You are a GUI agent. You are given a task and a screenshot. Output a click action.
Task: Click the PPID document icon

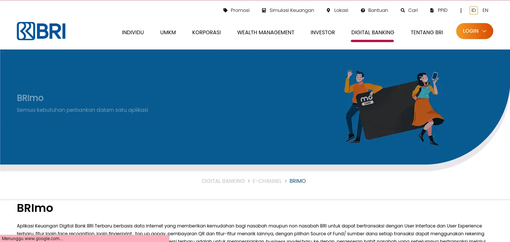tap(432, 10)
